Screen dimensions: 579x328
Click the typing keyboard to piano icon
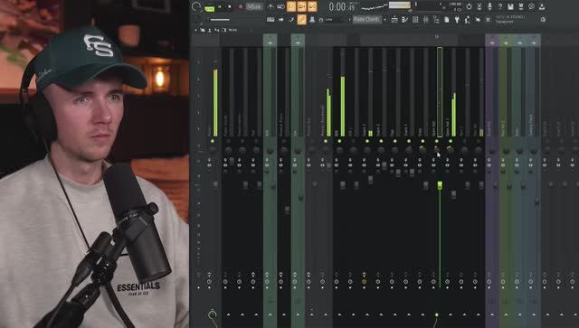271,20
